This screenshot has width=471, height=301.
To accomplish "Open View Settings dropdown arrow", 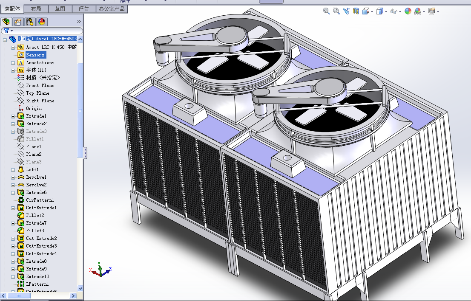I will coord(438,12).
